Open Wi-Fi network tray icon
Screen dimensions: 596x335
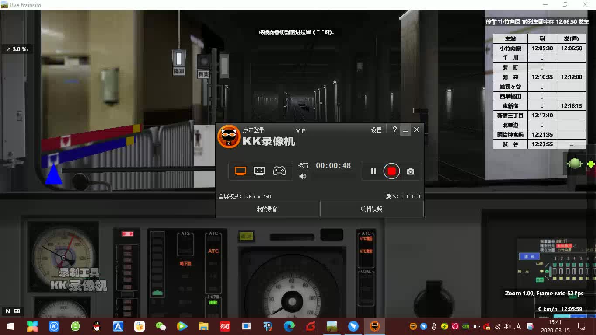click(497, 326)
